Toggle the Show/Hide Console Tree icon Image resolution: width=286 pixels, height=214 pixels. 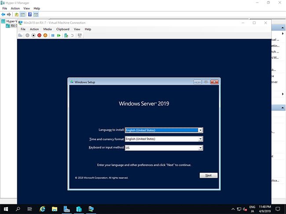pyautogui.click(x=22, y=14)
